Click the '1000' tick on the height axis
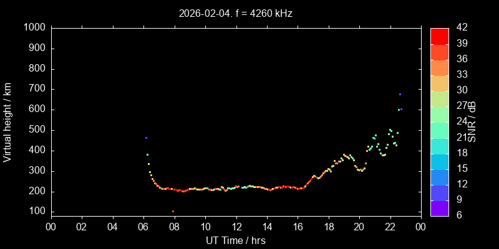499x249 pixels. coord(34,28)
